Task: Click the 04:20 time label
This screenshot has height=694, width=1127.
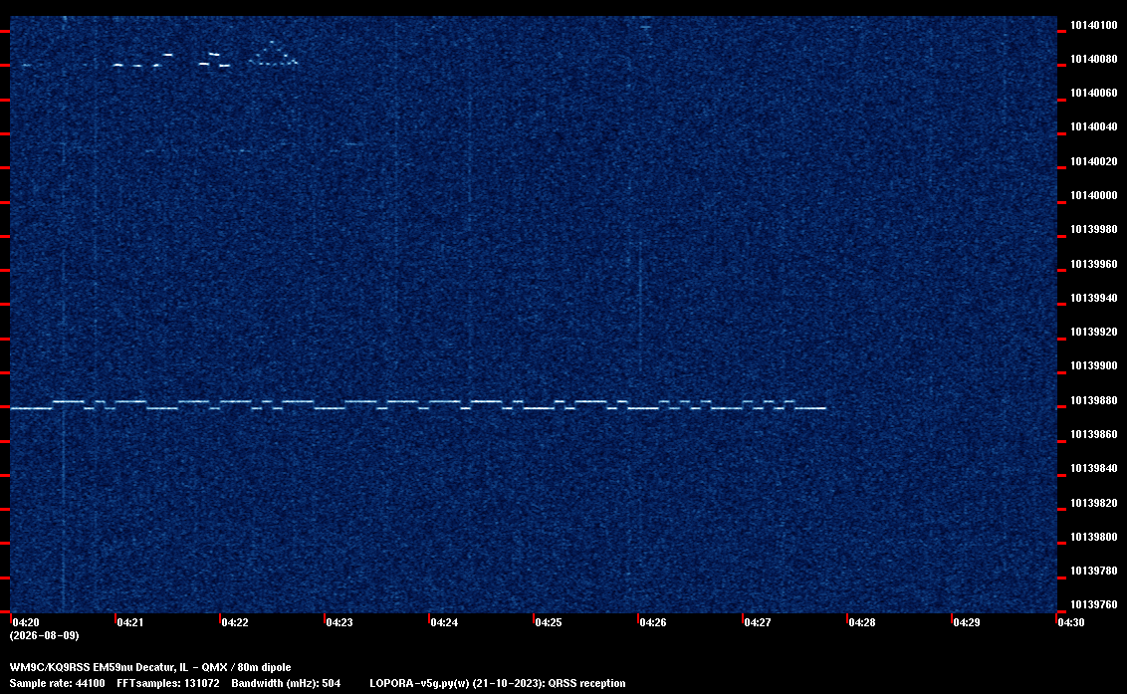Action: pos(26,622)
